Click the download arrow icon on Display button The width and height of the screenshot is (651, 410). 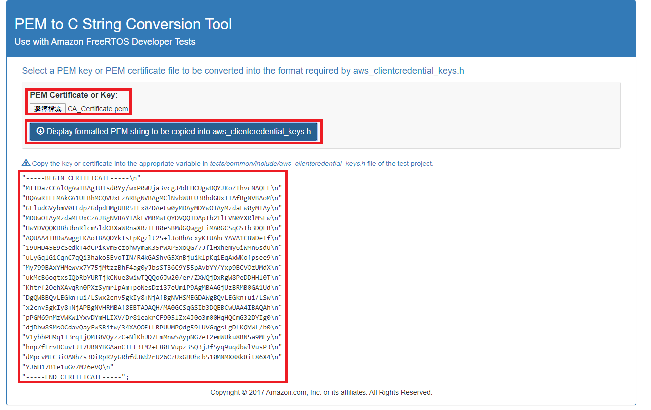(41, 131)
